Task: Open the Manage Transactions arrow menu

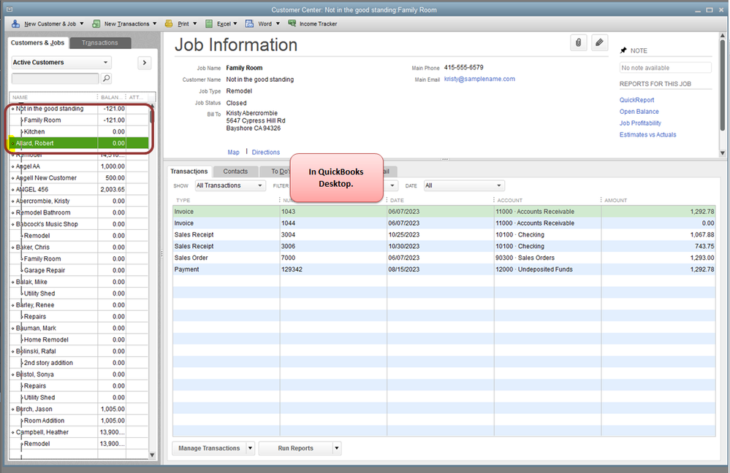Action: click(250, 448)
